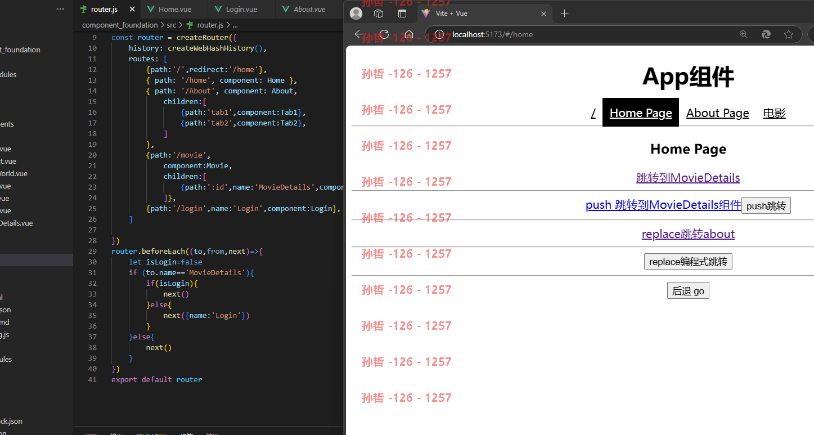
Task: Follow the replace跳转about link
Action: click(688, 234)
